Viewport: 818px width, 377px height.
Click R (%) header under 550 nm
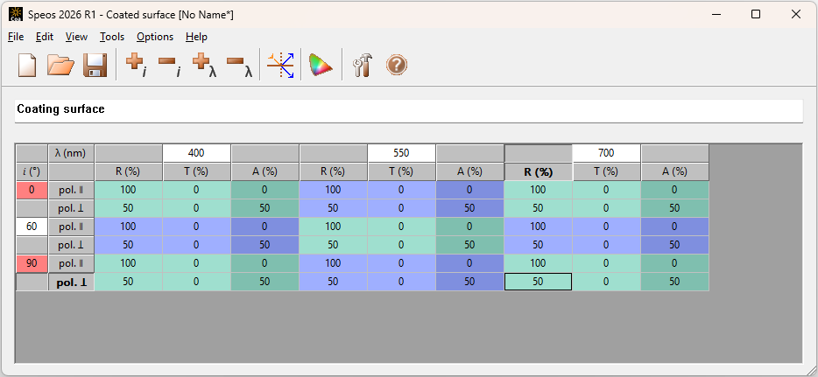[333, 171]
